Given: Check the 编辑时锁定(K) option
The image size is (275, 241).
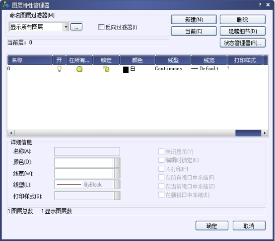Looking at the screenshot, I should pyautogui.click(x=161, y=160).
